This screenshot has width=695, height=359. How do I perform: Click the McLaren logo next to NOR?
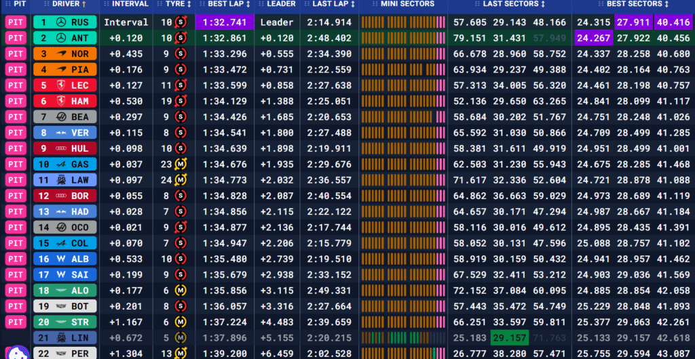coord(61,54)
